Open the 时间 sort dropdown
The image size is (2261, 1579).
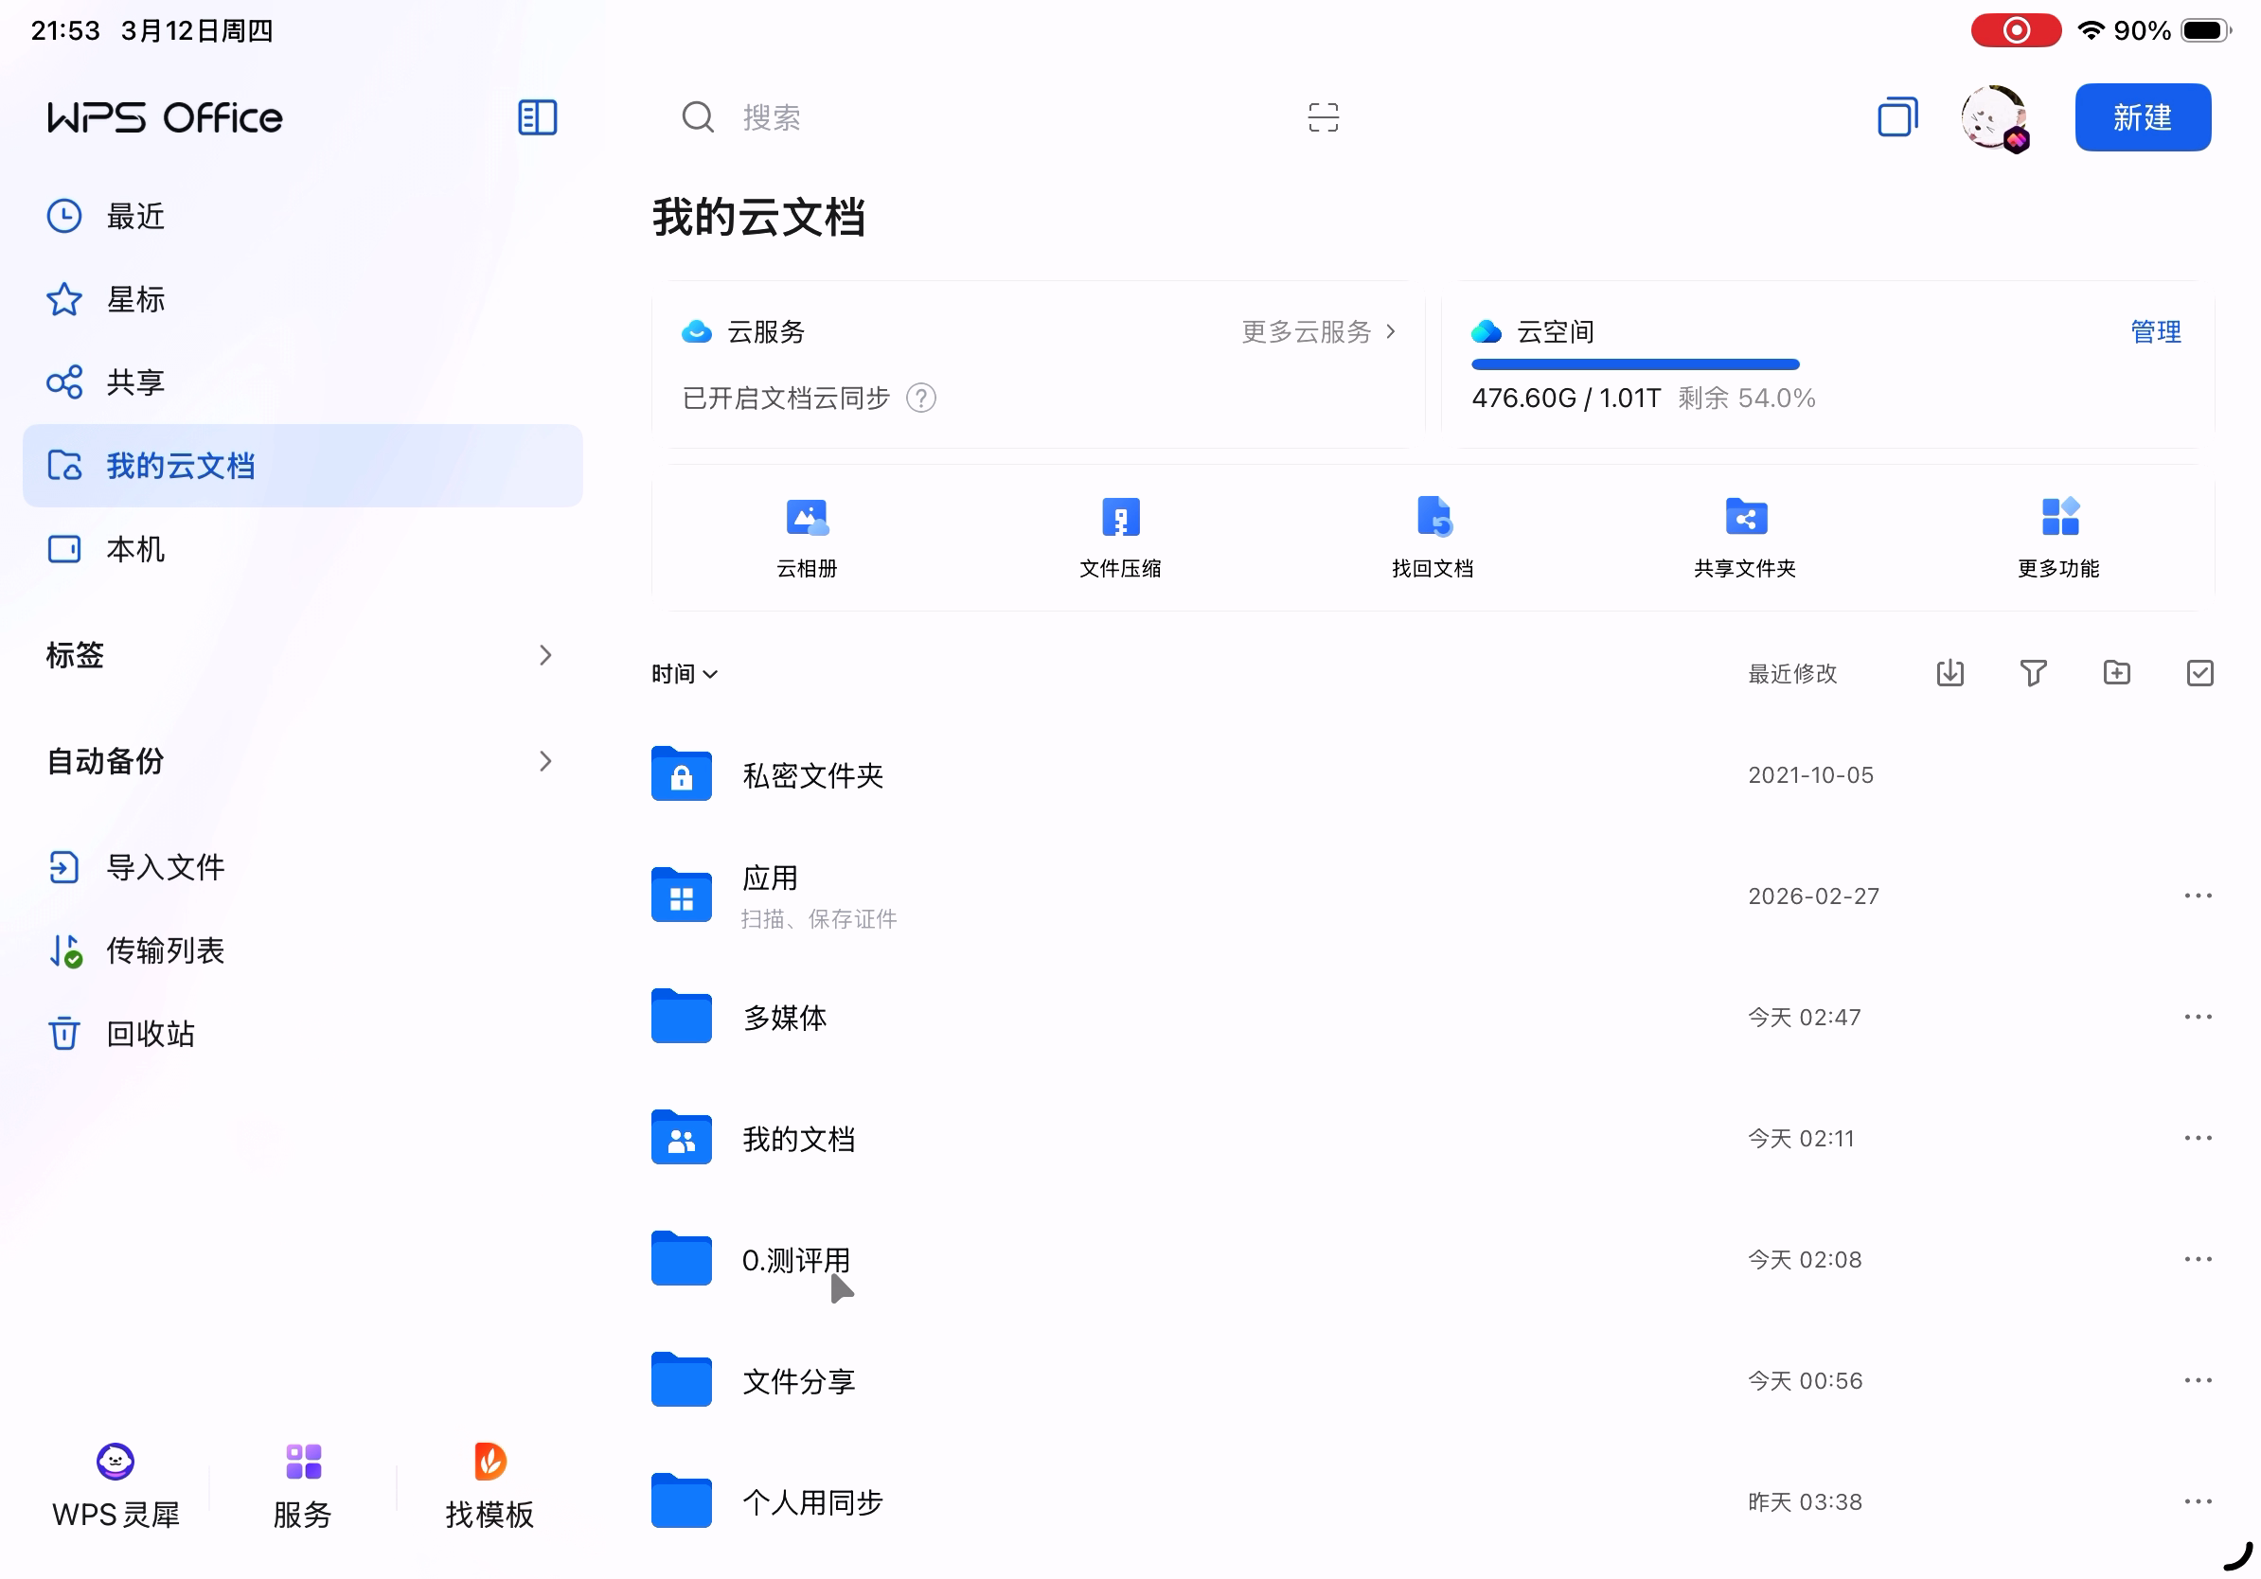[x=685, y=674]
